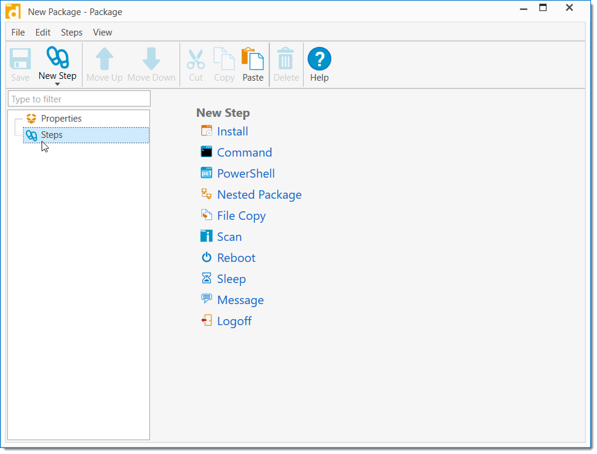
Task: Select the Reboot power icon
Action: 205,257
